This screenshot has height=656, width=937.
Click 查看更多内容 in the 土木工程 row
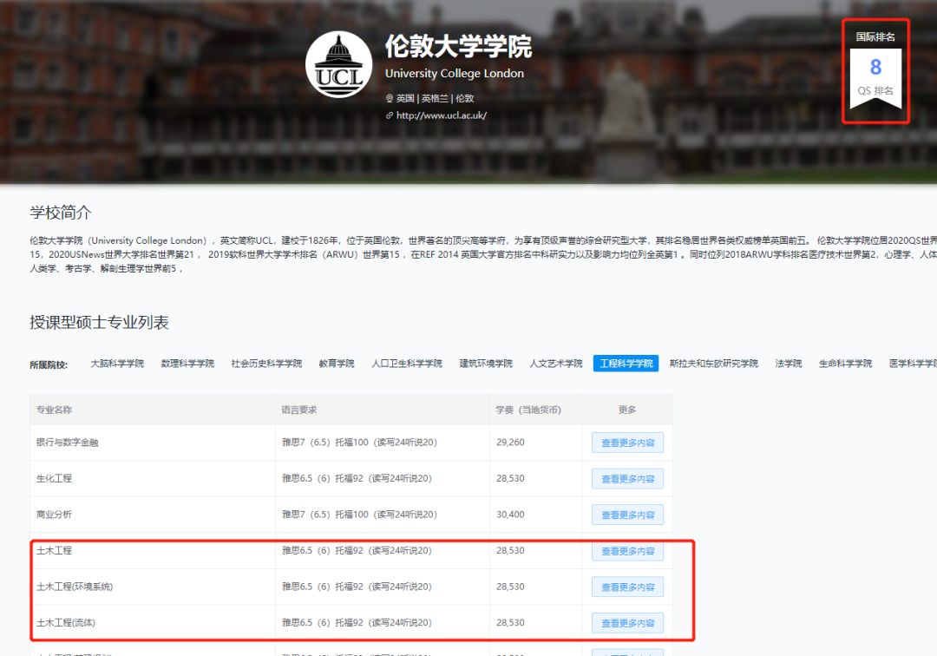coord(627,551)
